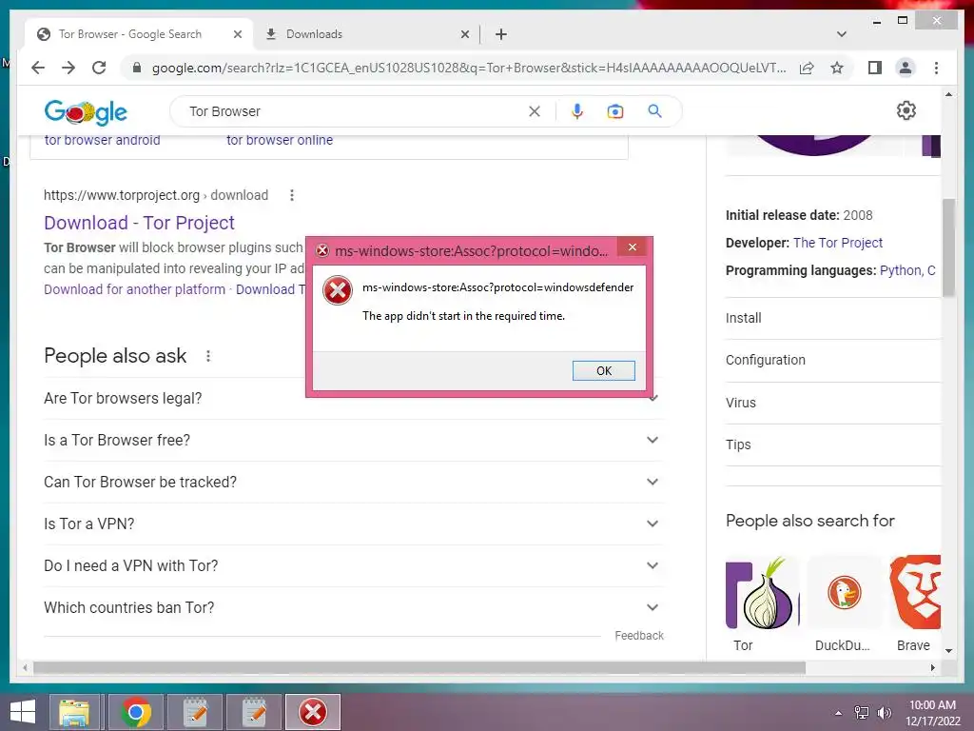
Task: Close the Downloads tab
Action: point(464,34)
